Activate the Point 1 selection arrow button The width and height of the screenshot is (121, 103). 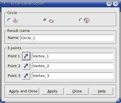pyautogui.click(x=26, y=56)
